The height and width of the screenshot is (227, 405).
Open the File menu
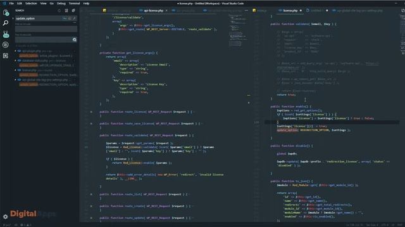(11, 3)
